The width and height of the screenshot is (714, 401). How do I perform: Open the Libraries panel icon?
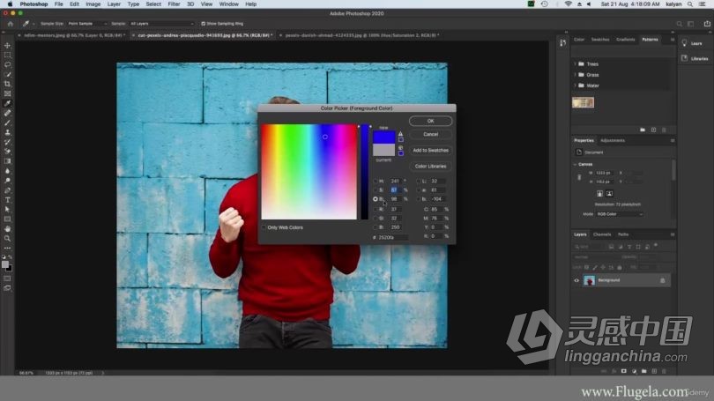tap(684, 58)
